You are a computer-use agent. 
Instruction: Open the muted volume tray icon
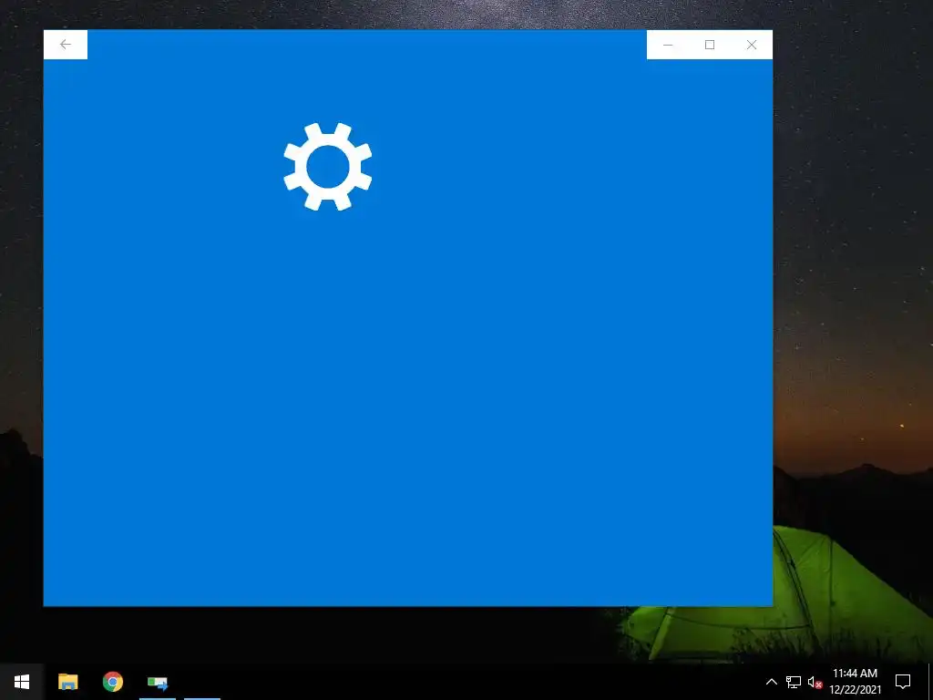coord(815,682)
